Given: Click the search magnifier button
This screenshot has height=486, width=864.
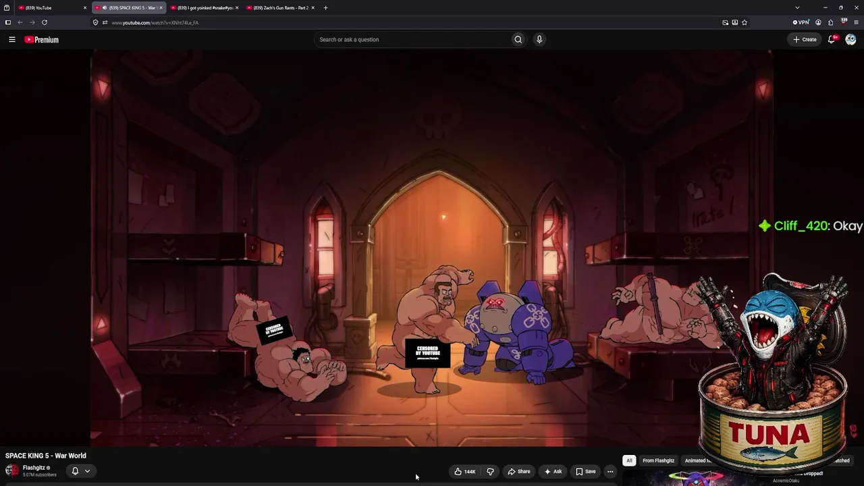Looking at the screenshot, I should click(518, 39).
